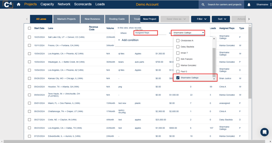This screenshot has height=143, width=272.
Task: Check the Marisa Gonzalez option
Action: pyautogui.click(x=178, y=65)
